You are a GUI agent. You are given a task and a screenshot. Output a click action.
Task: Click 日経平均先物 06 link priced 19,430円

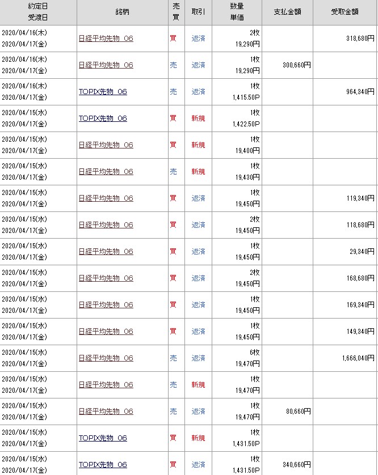click(106, 172)
